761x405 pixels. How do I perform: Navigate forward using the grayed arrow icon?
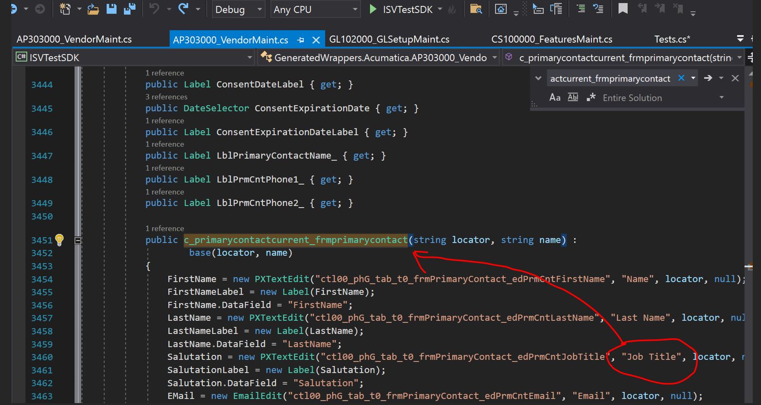(40, 9)
